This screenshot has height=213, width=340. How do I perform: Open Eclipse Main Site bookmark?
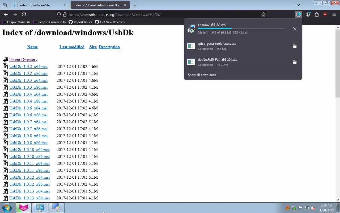tap(16, 22)
